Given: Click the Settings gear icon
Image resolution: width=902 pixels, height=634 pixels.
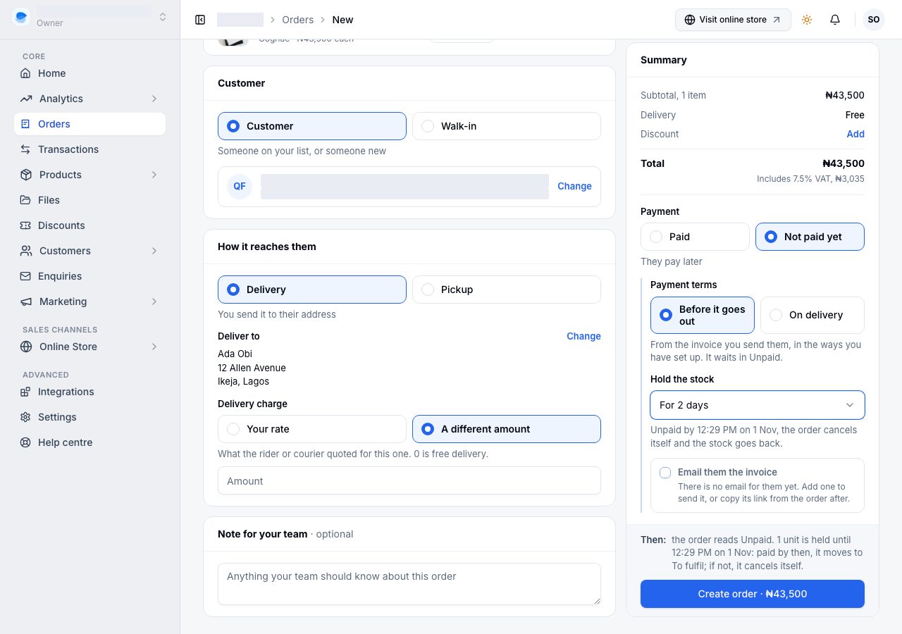Looking at the screenshot, I should click(x=25, y=417).
